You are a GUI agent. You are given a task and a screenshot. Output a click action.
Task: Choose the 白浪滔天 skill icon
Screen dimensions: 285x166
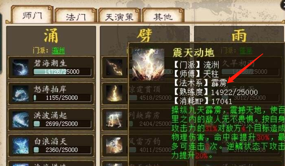(20, 146)
